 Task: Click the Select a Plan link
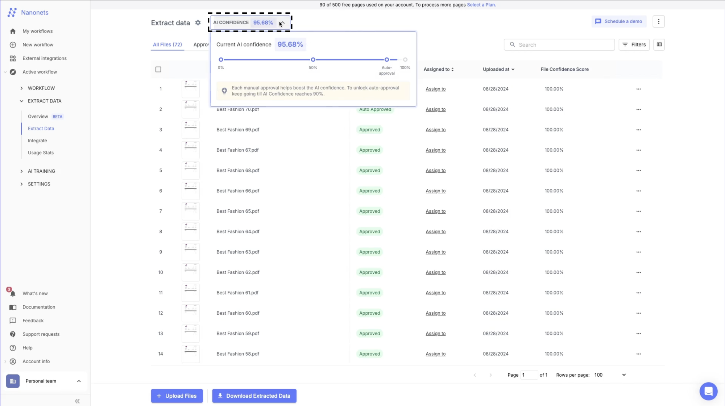coord(481,5)
